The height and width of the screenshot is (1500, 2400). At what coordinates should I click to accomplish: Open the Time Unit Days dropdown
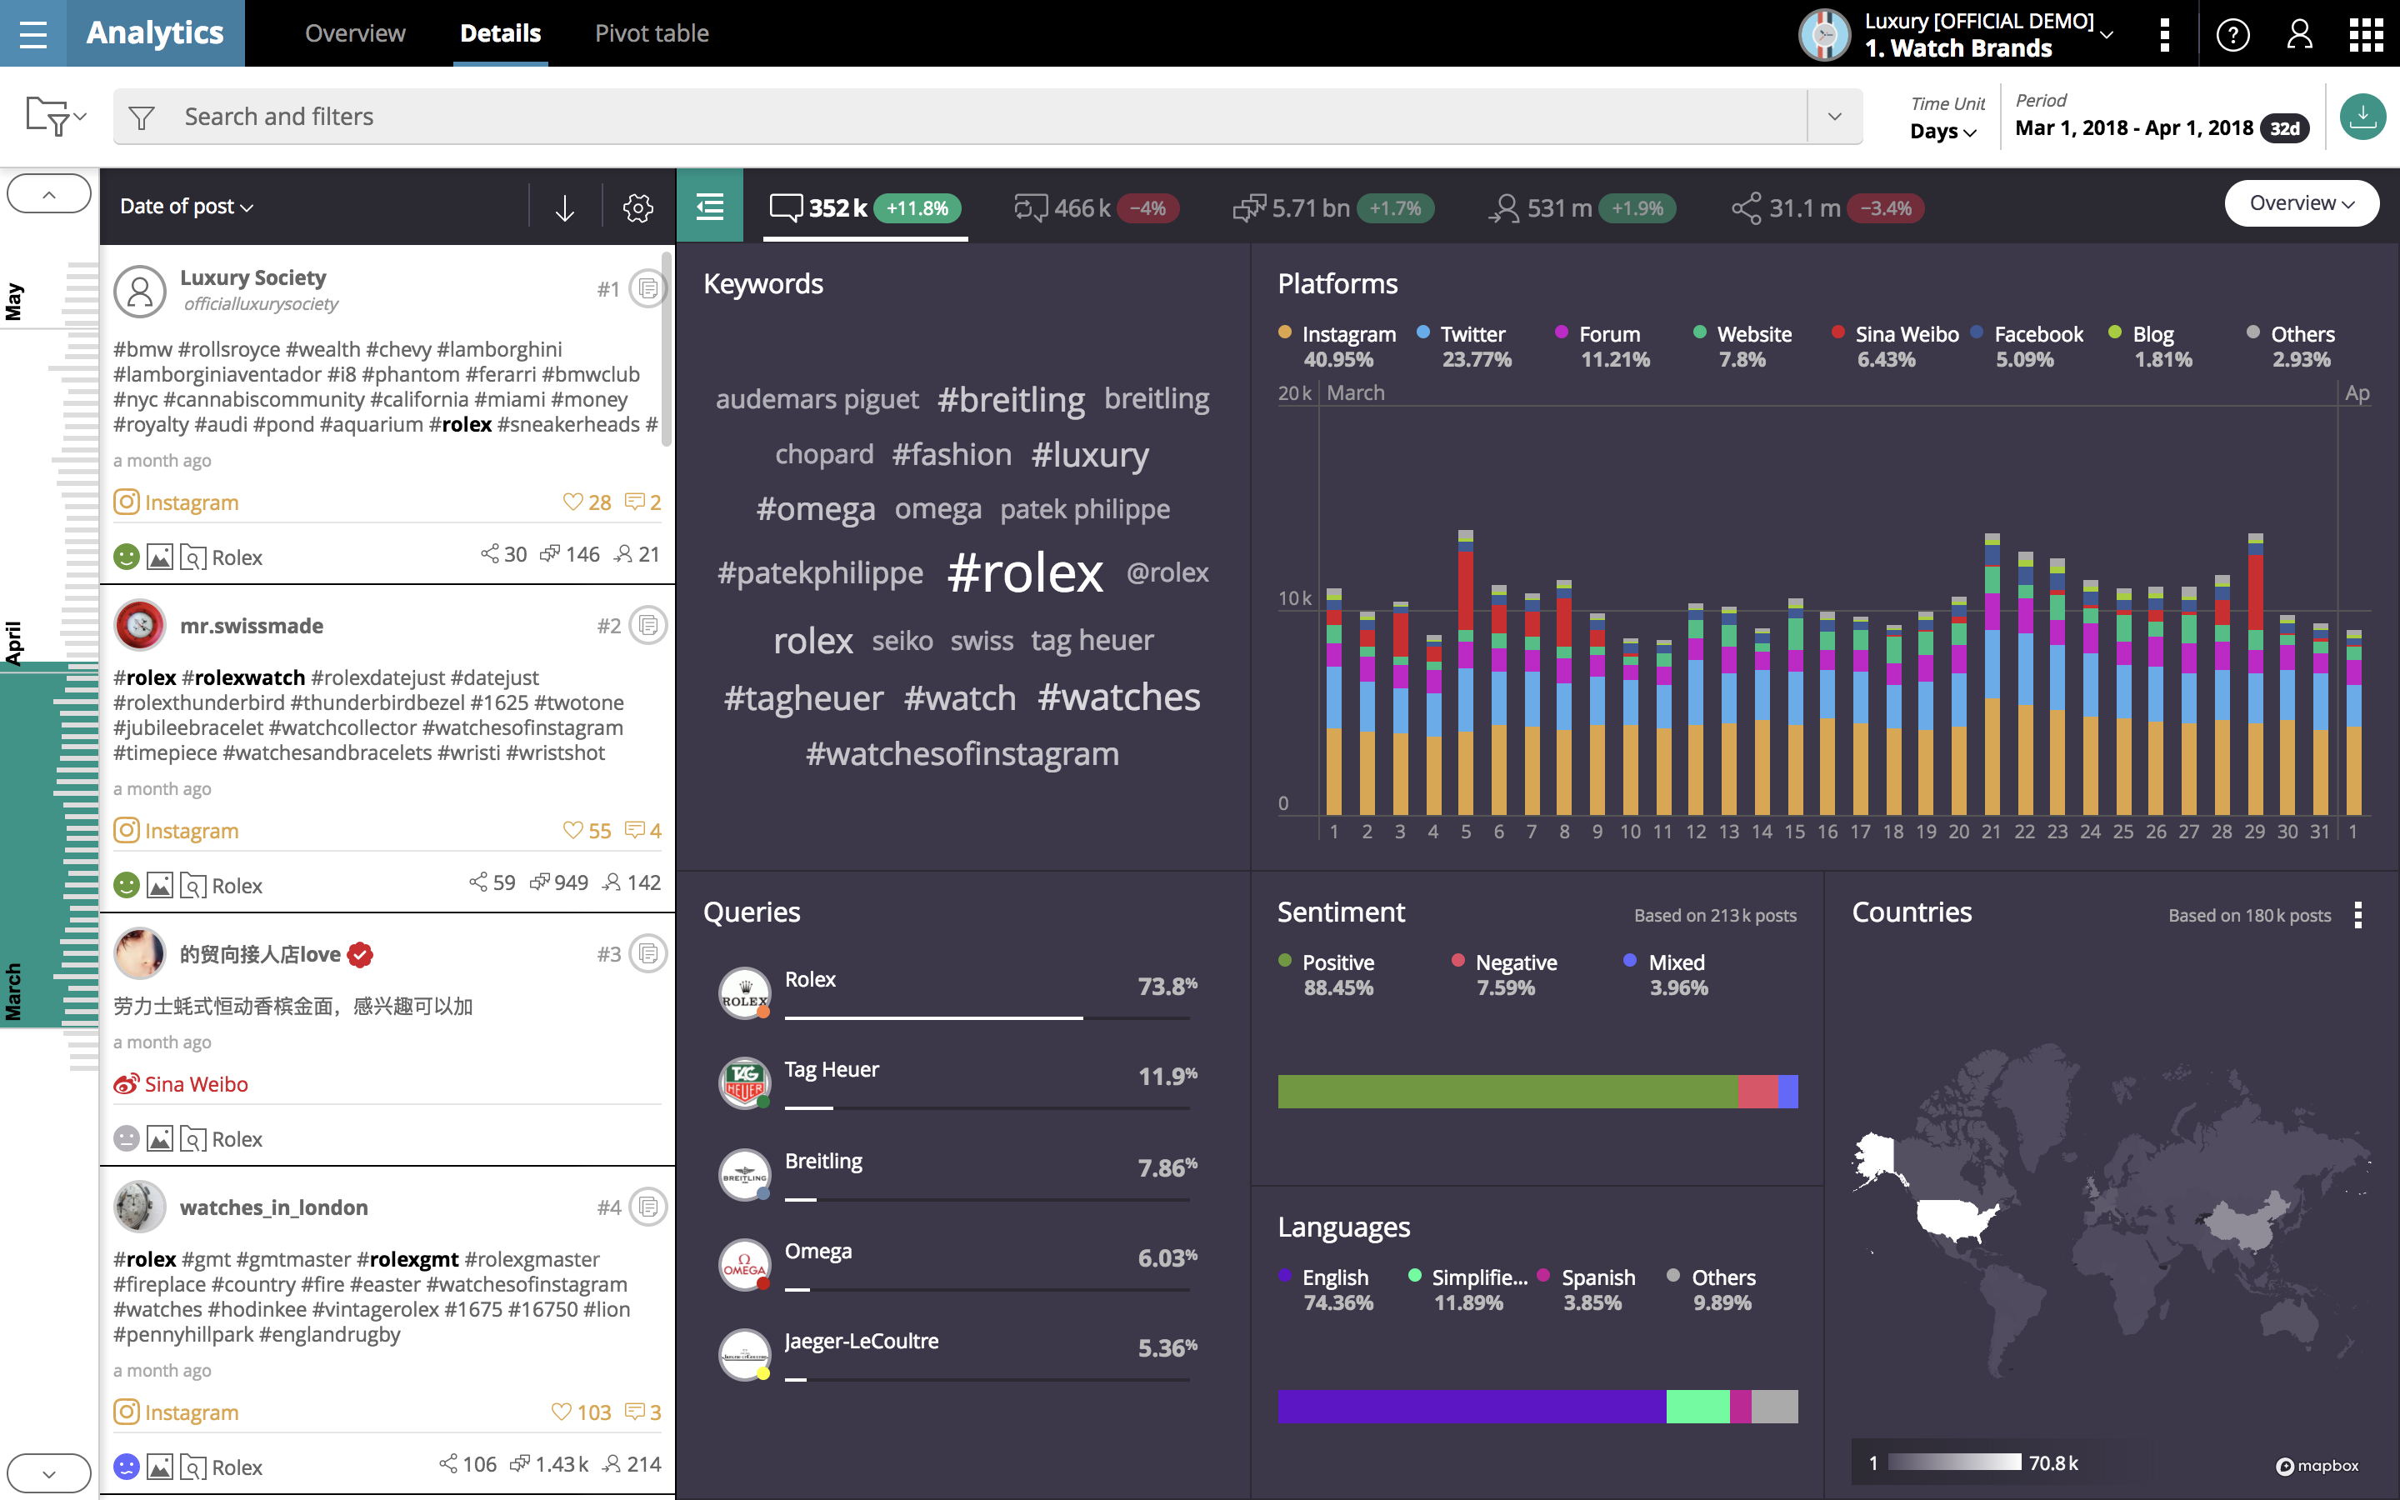click(1942, 131)
